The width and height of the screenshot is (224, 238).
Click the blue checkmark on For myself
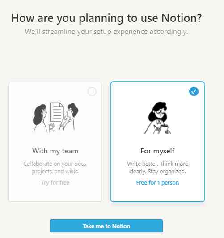(x=194, y=91)
